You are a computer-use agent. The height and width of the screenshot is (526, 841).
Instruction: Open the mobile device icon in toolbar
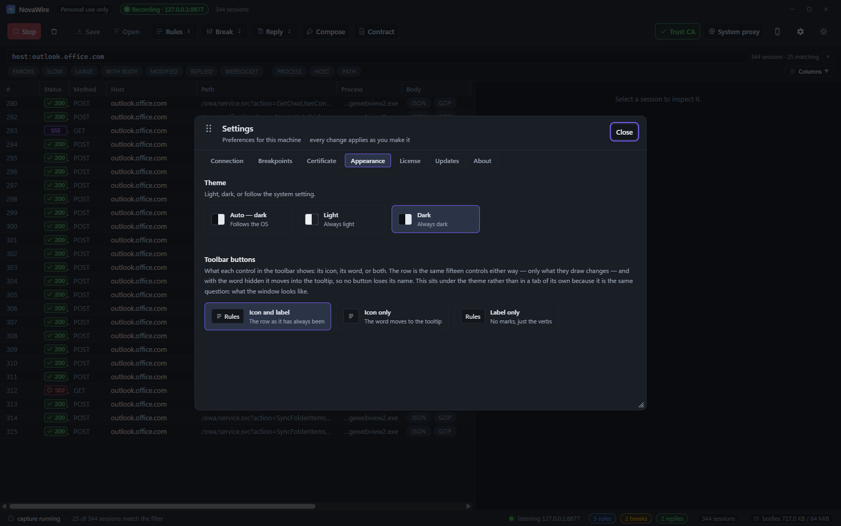[777, 32]
